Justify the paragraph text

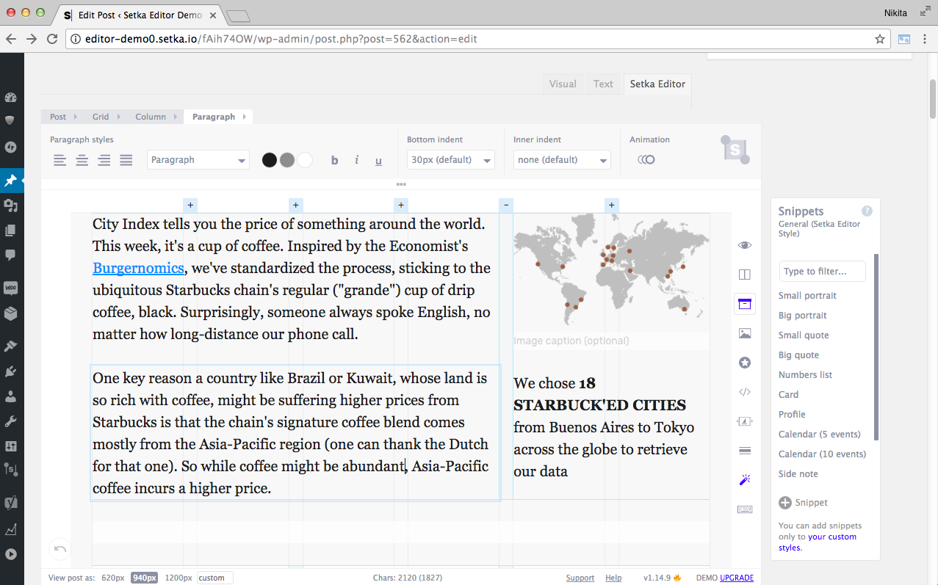click(126, 160)
